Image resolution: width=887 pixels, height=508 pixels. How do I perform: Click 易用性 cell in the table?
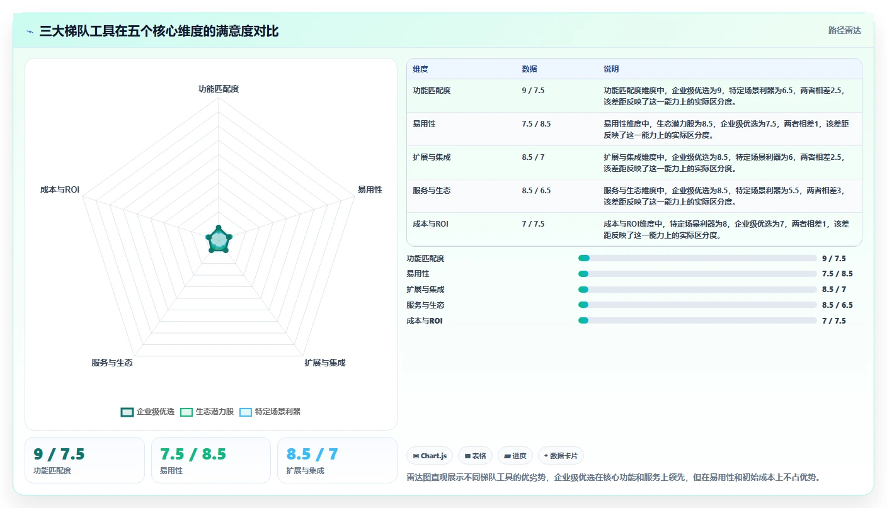[424, 124]
